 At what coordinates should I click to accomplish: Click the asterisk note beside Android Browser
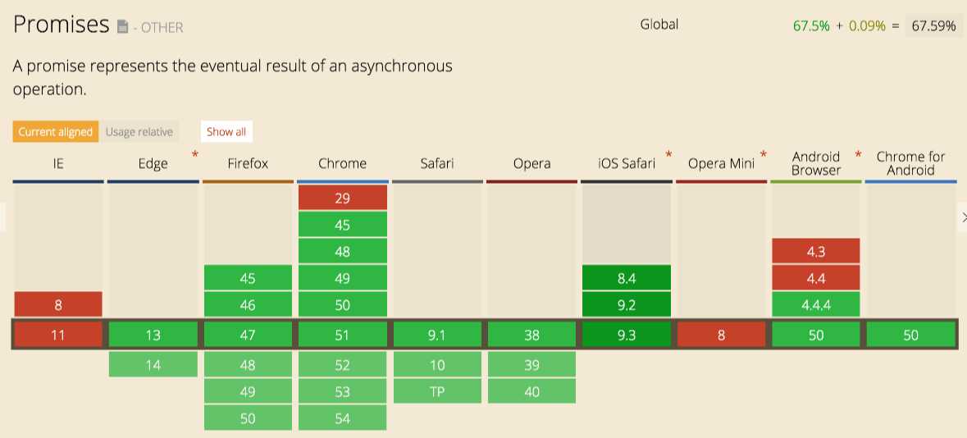[x=858, y=154]
